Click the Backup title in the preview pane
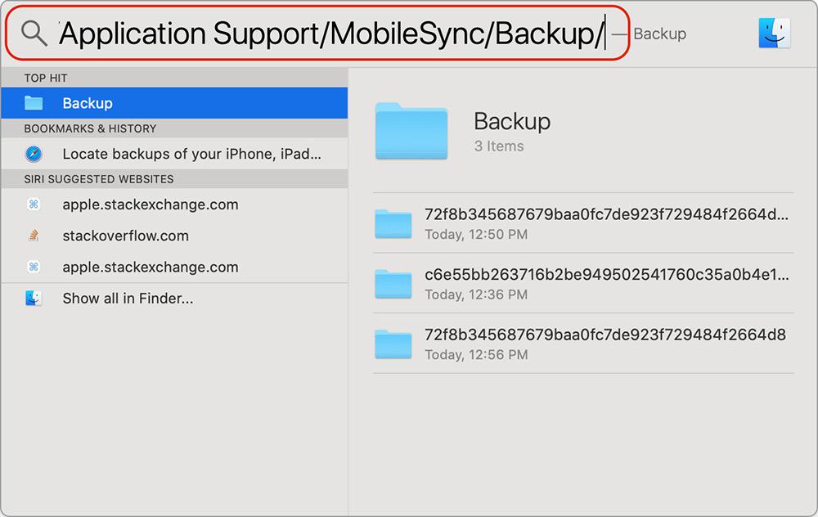The width and height of the screenshot is (818, 517). [512, 122]
